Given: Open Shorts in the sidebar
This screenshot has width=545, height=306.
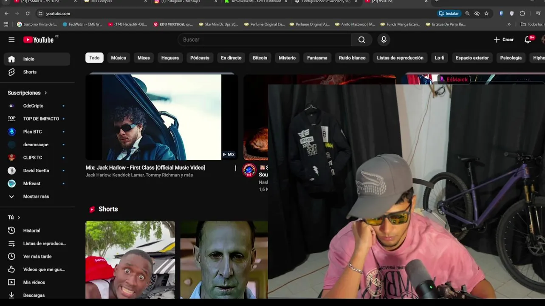Looking at the screenshot, I should pyautogui.click(x=37, y=72).
